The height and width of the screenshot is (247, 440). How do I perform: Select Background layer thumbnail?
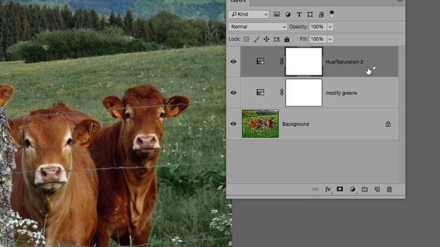coord(261,123)
